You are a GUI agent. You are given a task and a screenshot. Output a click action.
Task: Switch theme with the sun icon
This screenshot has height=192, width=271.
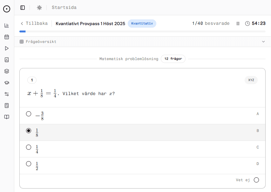point(39,8)
